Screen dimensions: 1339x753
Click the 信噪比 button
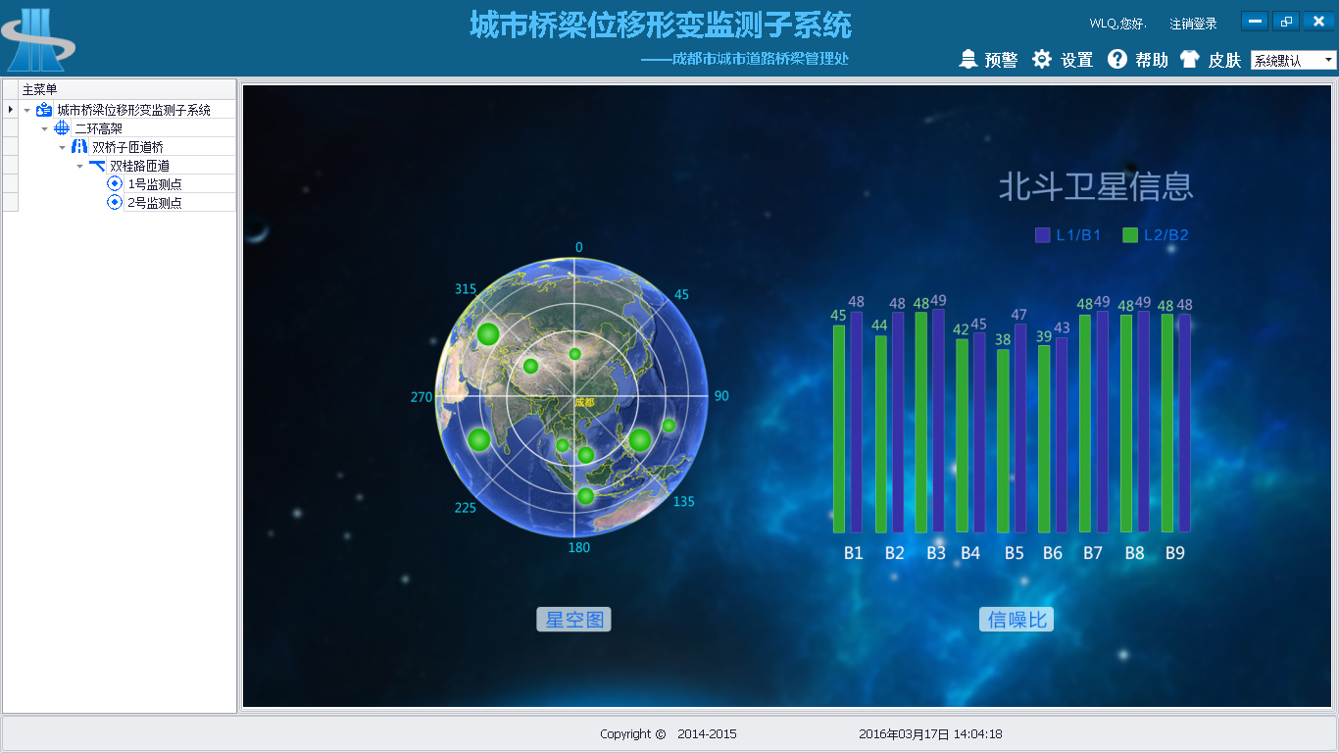tap(1017, 620)
